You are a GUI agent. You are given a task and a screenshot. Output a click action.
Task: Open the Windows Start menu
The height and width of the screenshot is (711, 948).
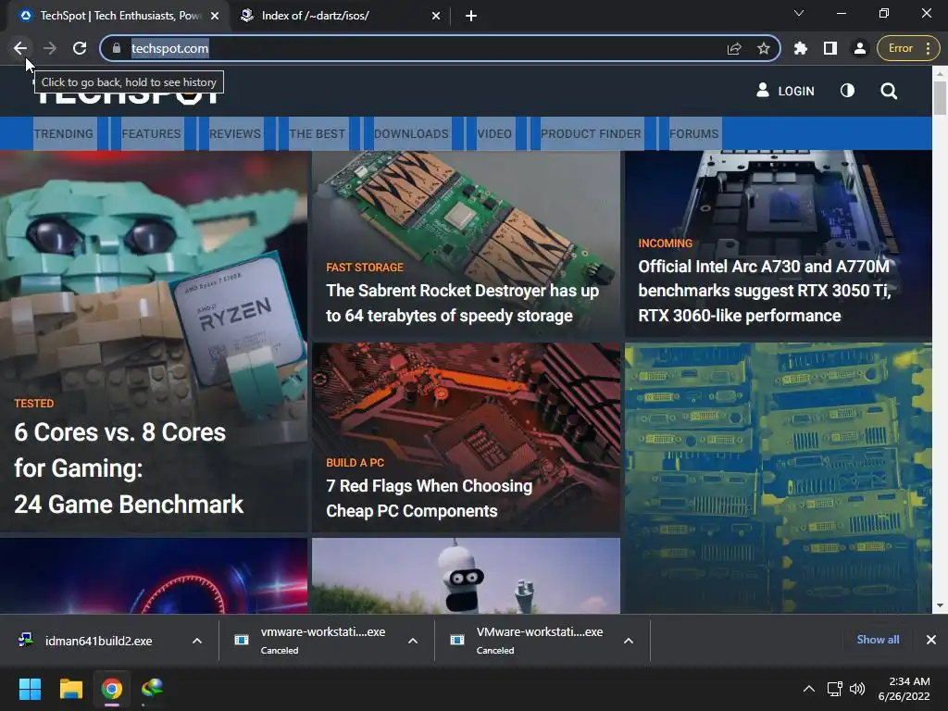click(30, 689)
